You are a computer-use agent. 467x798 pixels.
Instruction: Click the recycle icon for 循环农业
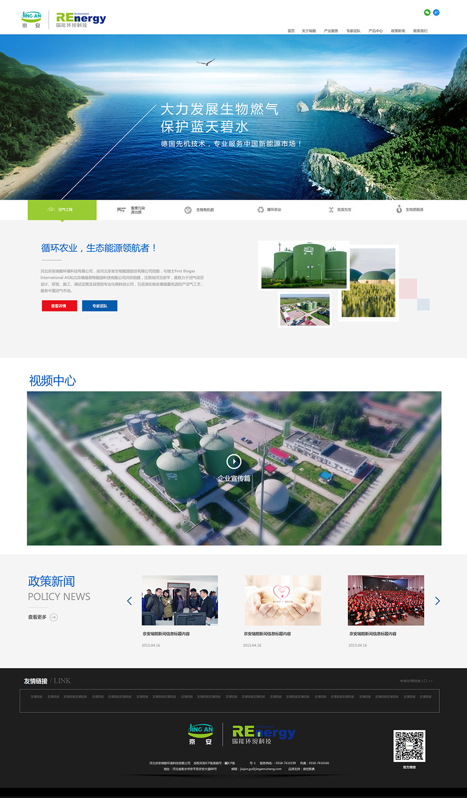261,210
